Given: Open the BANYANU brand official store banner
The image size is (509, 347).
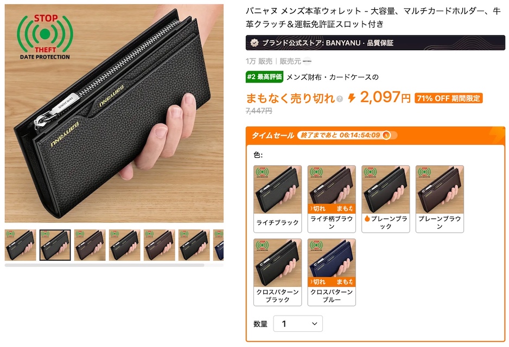Looking at the screenshot, I should point(376,43).
